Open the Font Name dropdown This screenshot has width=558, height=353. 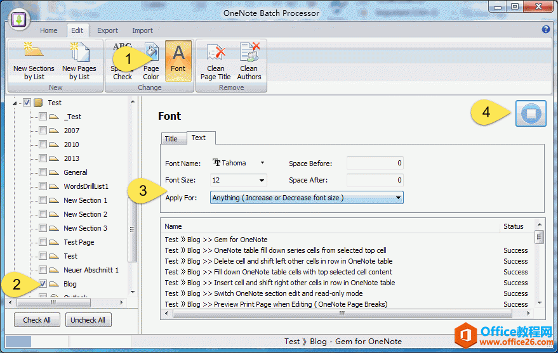pyautogui.click(x=262, y=163)
